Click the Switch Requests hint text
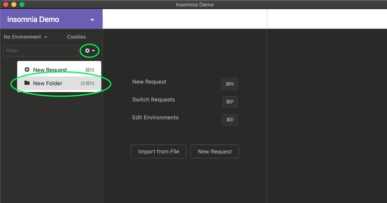387x203 pixels. [x=153, y=100]
